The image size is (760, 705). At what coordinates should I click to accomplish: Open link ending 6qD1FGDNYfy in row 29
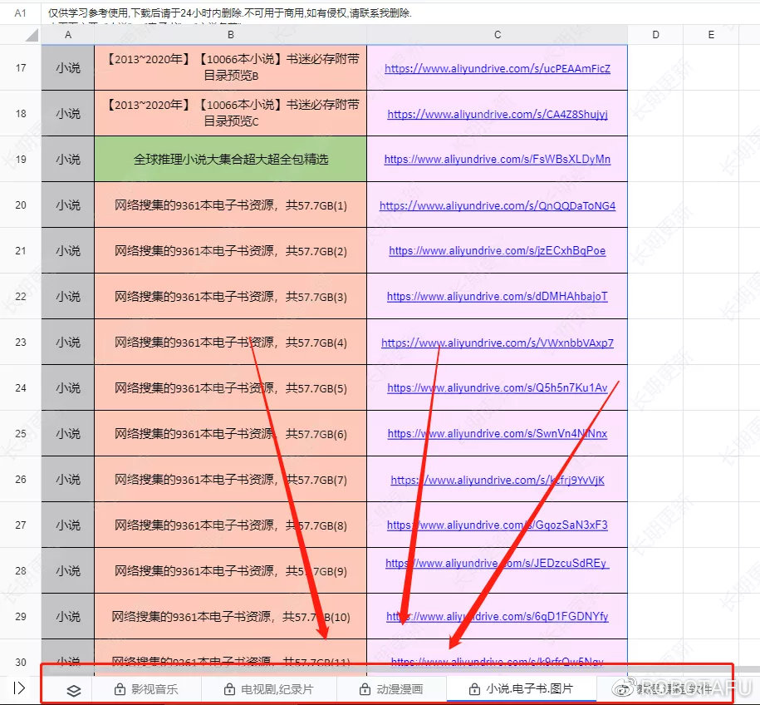[x=498, y=616]
